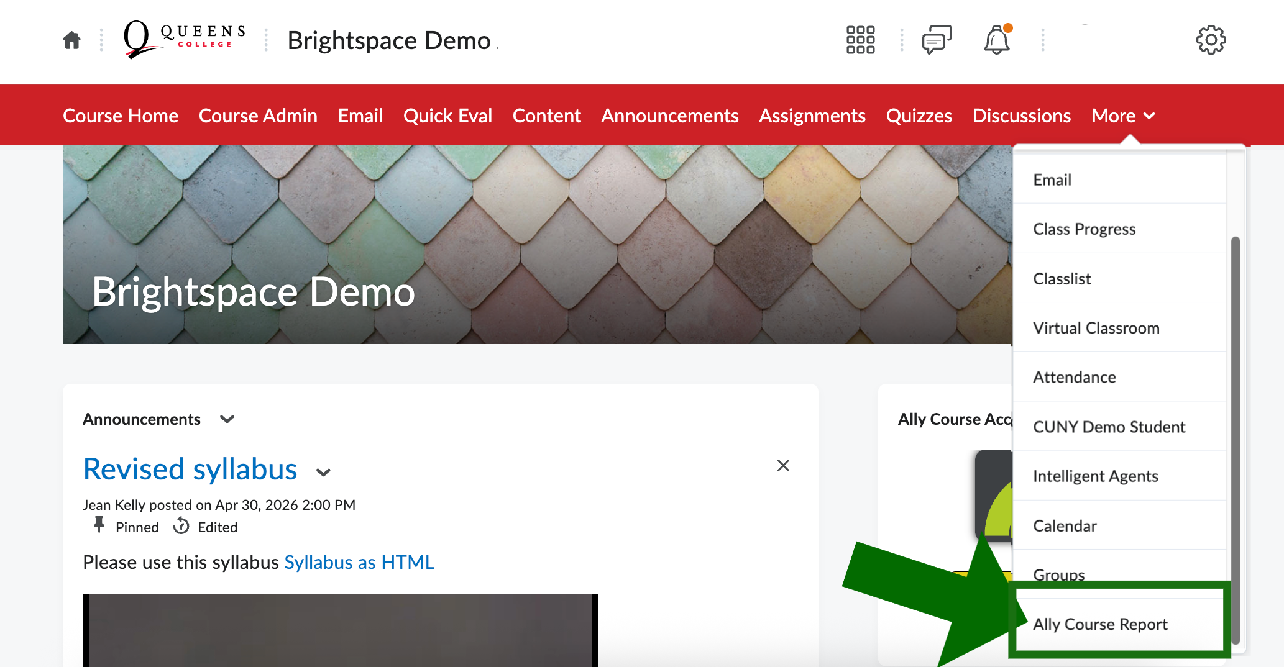This screenshot has width=1284, height=667.
Task: Select Email in the More dropdown
Action: pyautogui.click(x=1120, y=179)
